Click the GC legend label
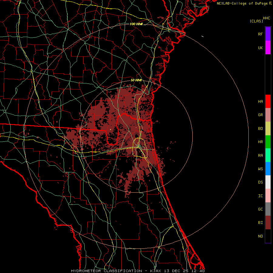The height and width of the screenshot is (273, 273). tap(260, 209)
